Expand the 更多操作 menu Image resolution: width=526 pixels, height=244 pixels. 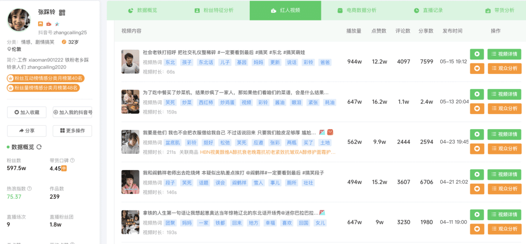[73, 131]
